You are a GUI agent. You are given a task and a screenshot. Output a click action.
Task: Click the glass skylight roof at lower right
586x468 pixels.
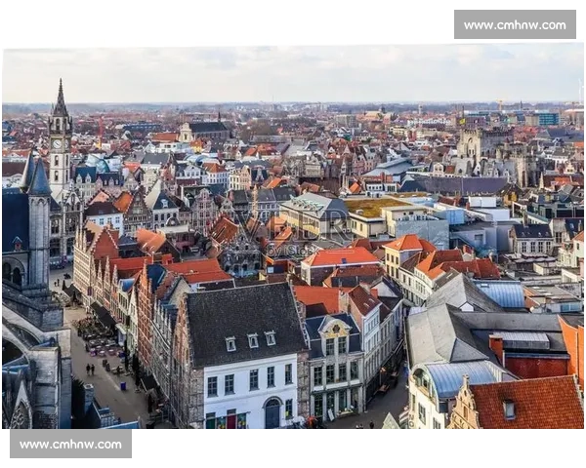pos(457,375)
